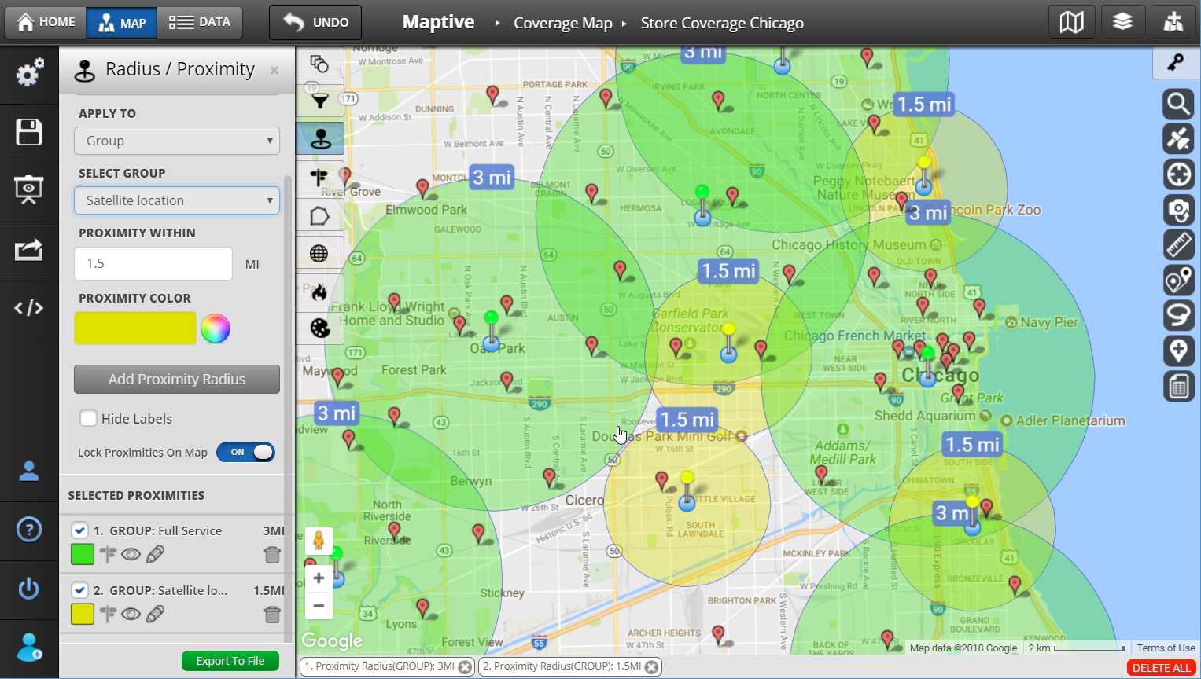Open the layers stack icon in header
The height and width of the screenshot is (679, 1201).
click(1122, 22)
